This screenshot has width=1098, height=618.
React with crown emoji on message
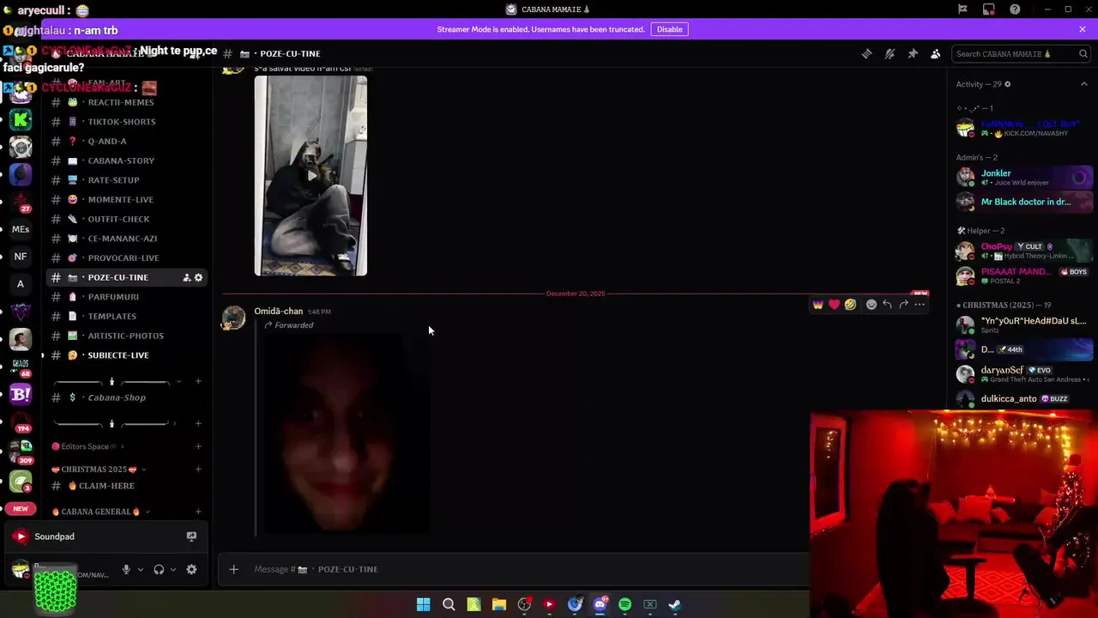click(817, 304)
